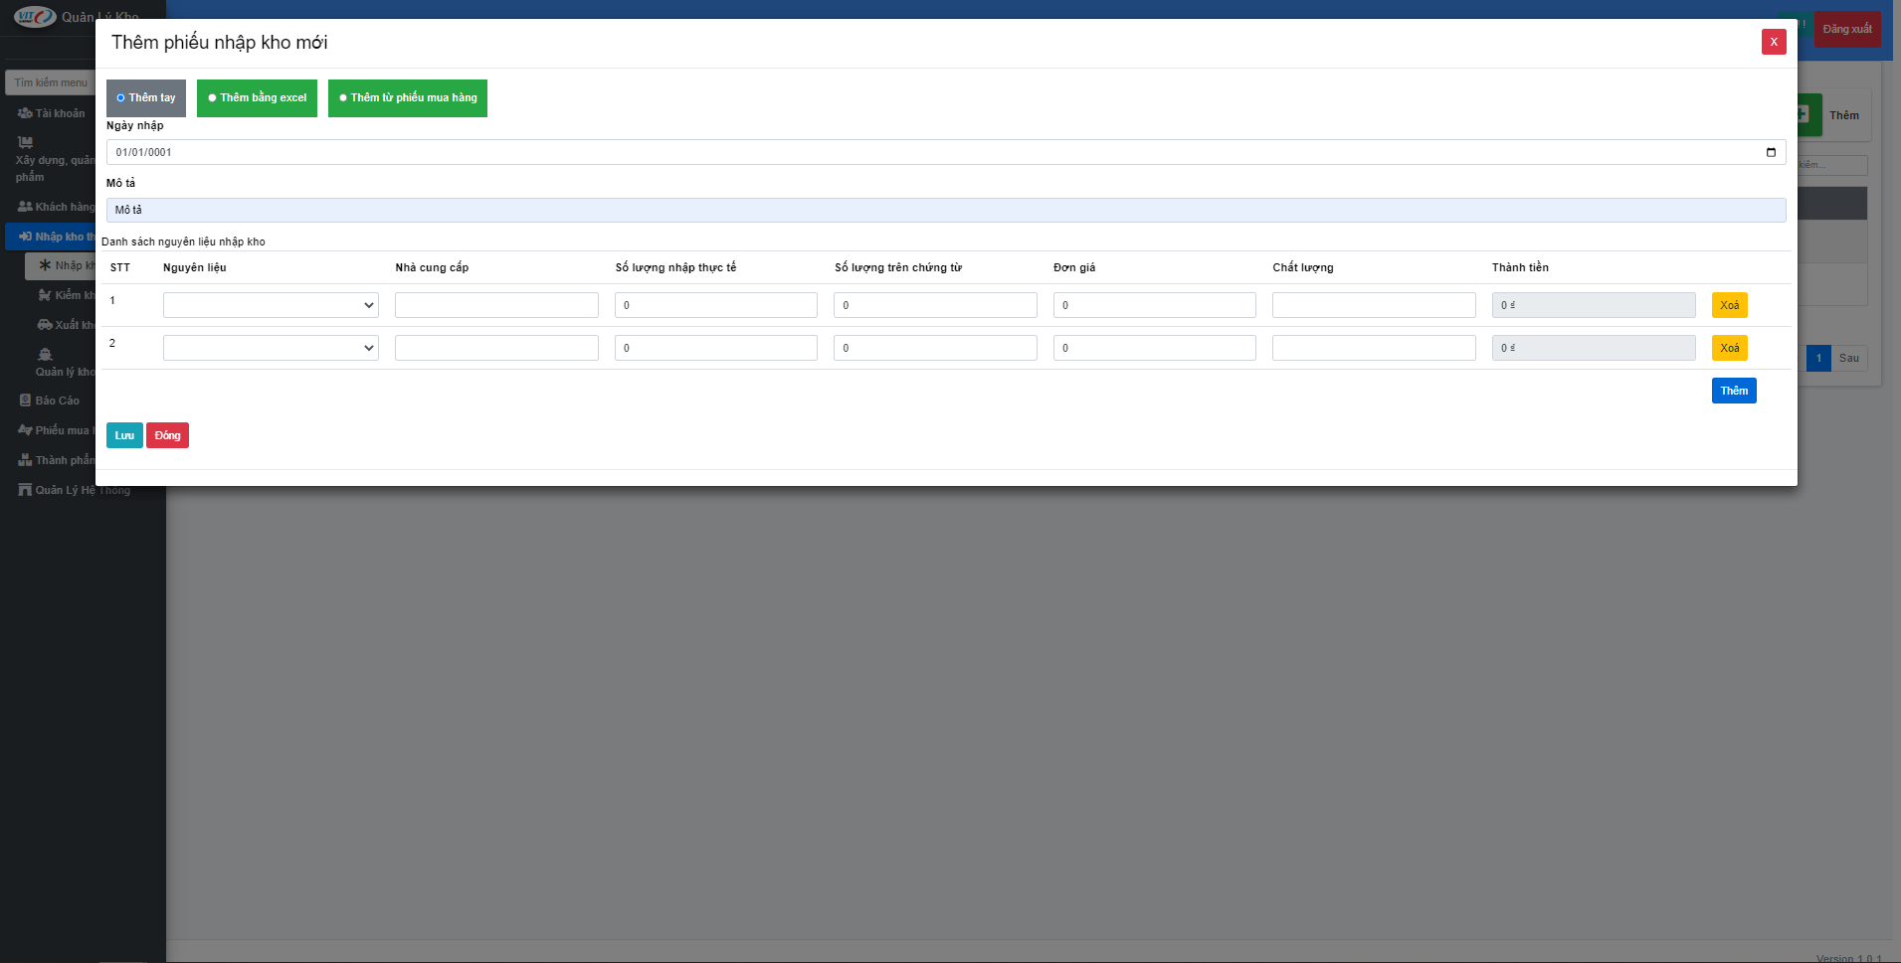Screen dimensions: 1901x963
Task: Click the yellow Xoá button in row 1
Action: point(1729,305)
